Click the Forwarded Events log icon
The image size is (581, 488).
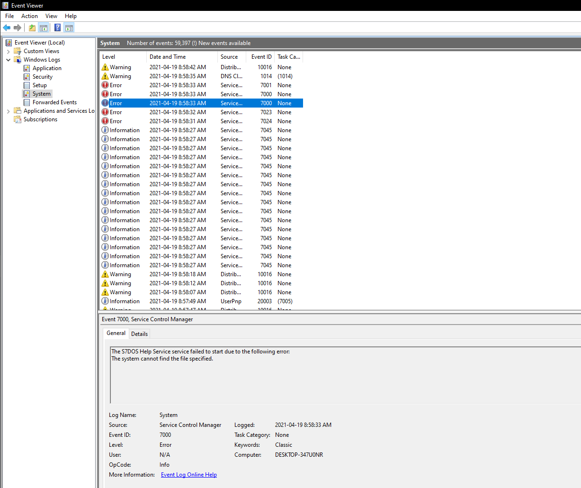pyautogui.click(x=27, y=102)
